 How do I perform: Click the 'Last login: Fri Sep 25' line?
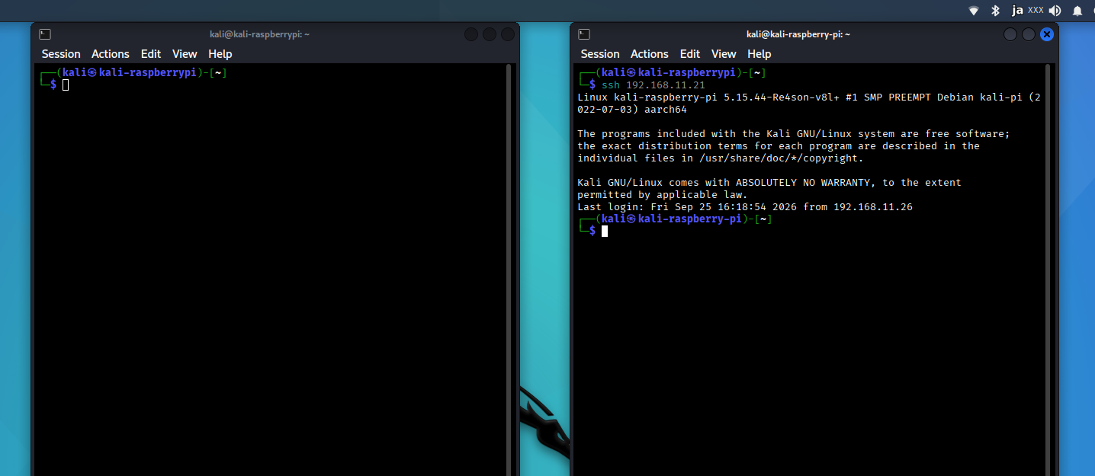[x=745, y=206]
